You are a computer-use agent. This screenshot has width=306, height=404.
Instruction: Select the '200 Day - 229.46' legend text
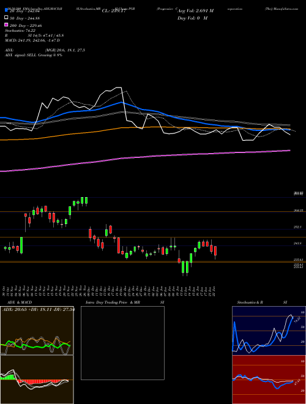(26, 26)
